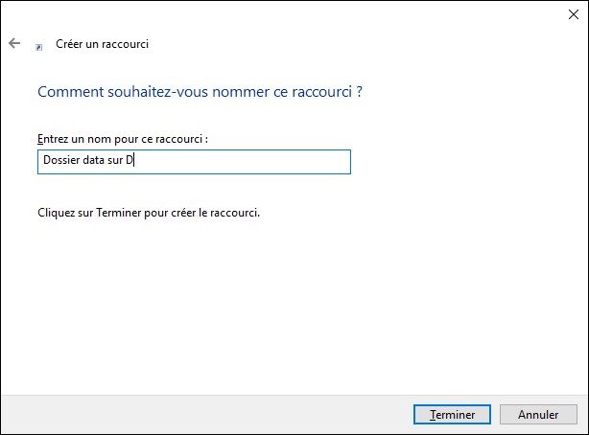Screen dimensions: 589x435
Task: Click the "Entrez un nom pour ce raccourci" label
Action: 122,139
